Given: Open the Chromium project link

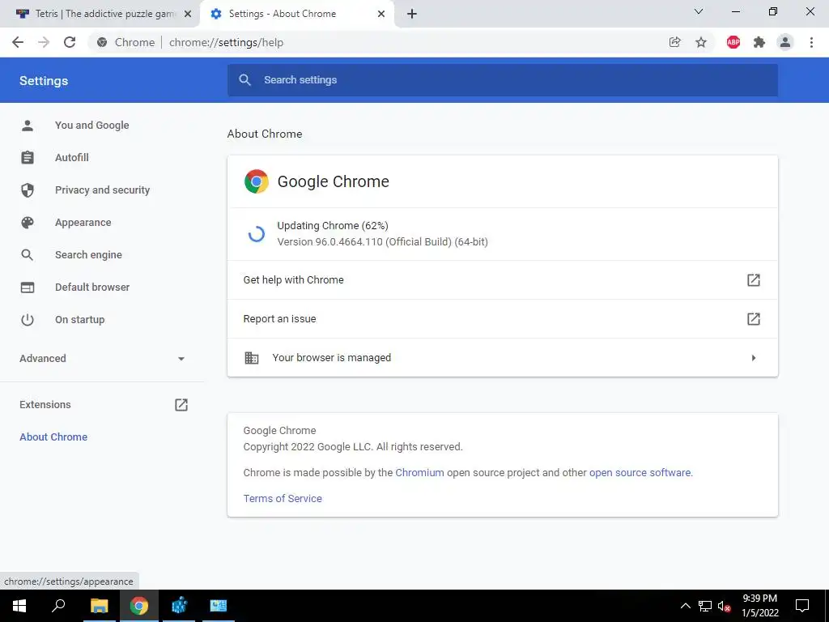Looking at the screenshot, I should tap(420, 473).
